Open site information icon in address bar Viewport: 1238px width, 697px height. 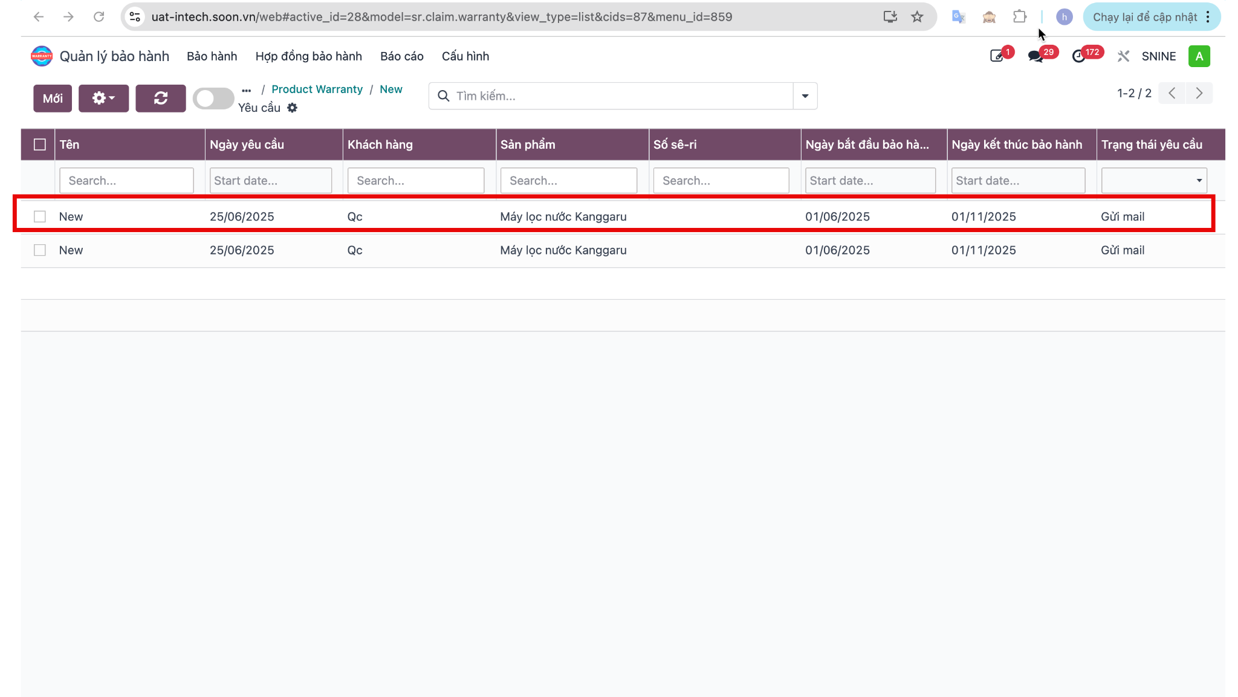[135, 17]
